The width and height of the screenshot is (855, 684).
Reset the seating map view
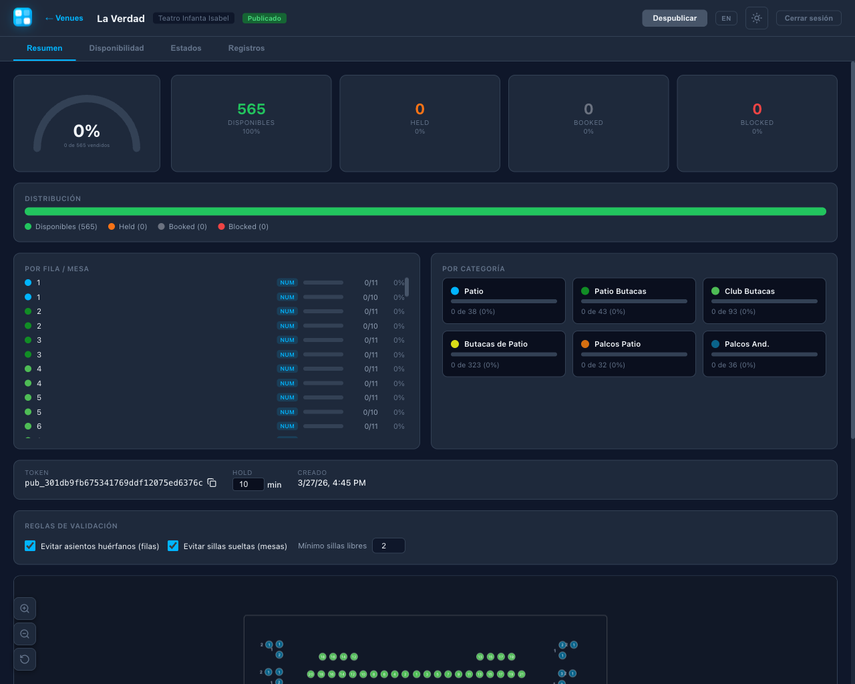(x=25, y=659)
